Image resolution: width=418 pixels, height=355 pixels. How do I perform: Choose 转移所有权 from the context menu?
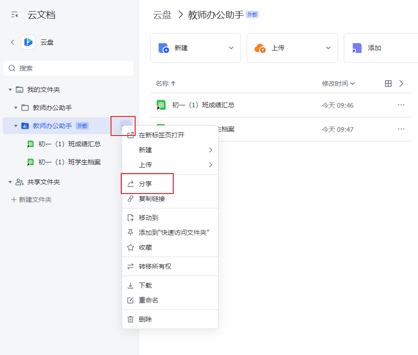pos(170,266)
